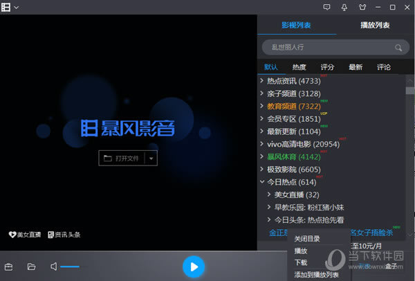Click the 美女直播 heart shortcut

[26, 235]
